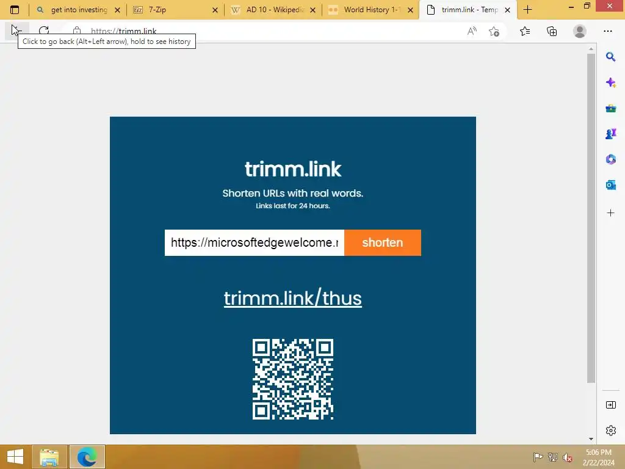Add this page to favorites (star plus)

coord(494,31)
